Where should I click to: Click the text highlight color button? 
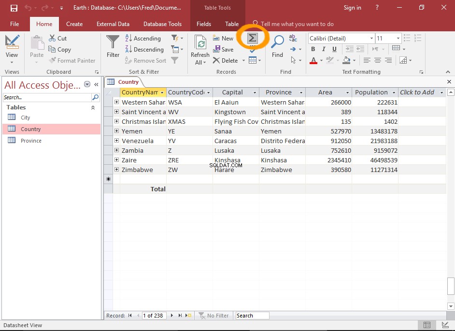coord(329,60)
